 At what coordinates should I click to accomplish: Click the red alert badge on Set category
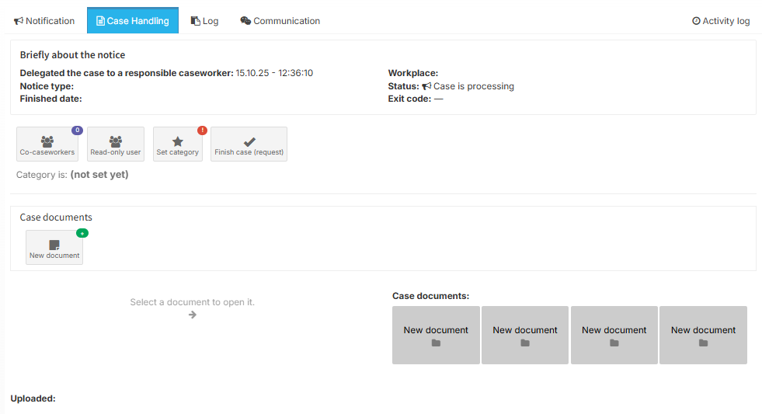pos(202,130)
